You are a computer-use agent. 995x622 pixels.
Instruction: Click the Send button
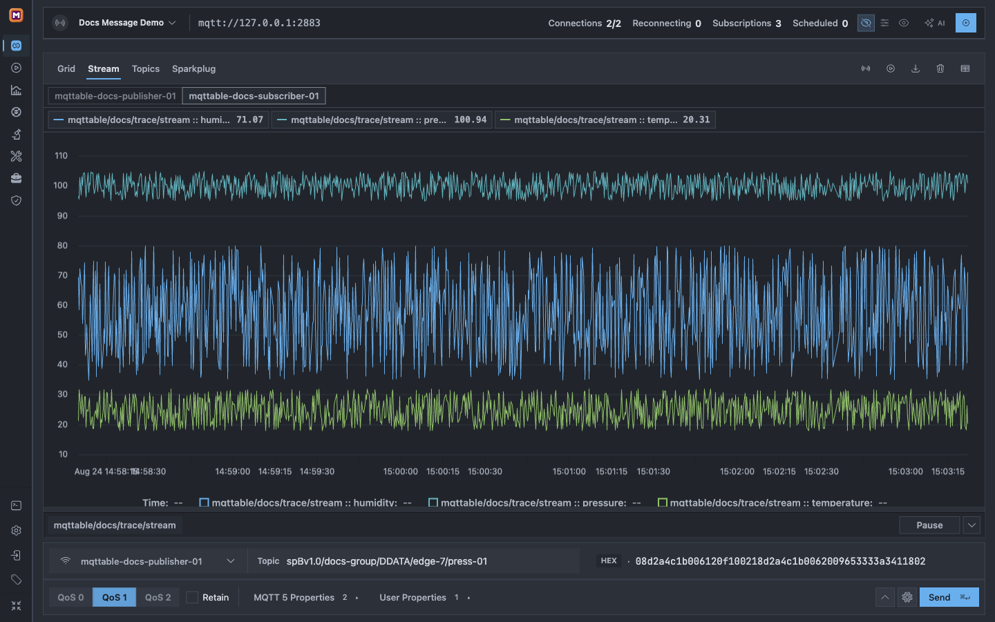949,597
